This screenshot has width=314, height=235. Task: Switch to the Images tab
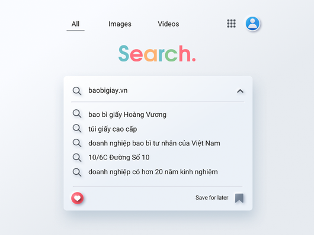pyautogui.click(x=120, y=24)
